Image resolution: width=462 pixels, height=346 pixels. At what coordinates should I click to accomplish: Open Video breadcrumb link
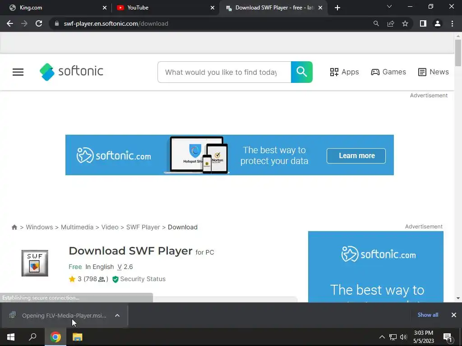point(110,227)
